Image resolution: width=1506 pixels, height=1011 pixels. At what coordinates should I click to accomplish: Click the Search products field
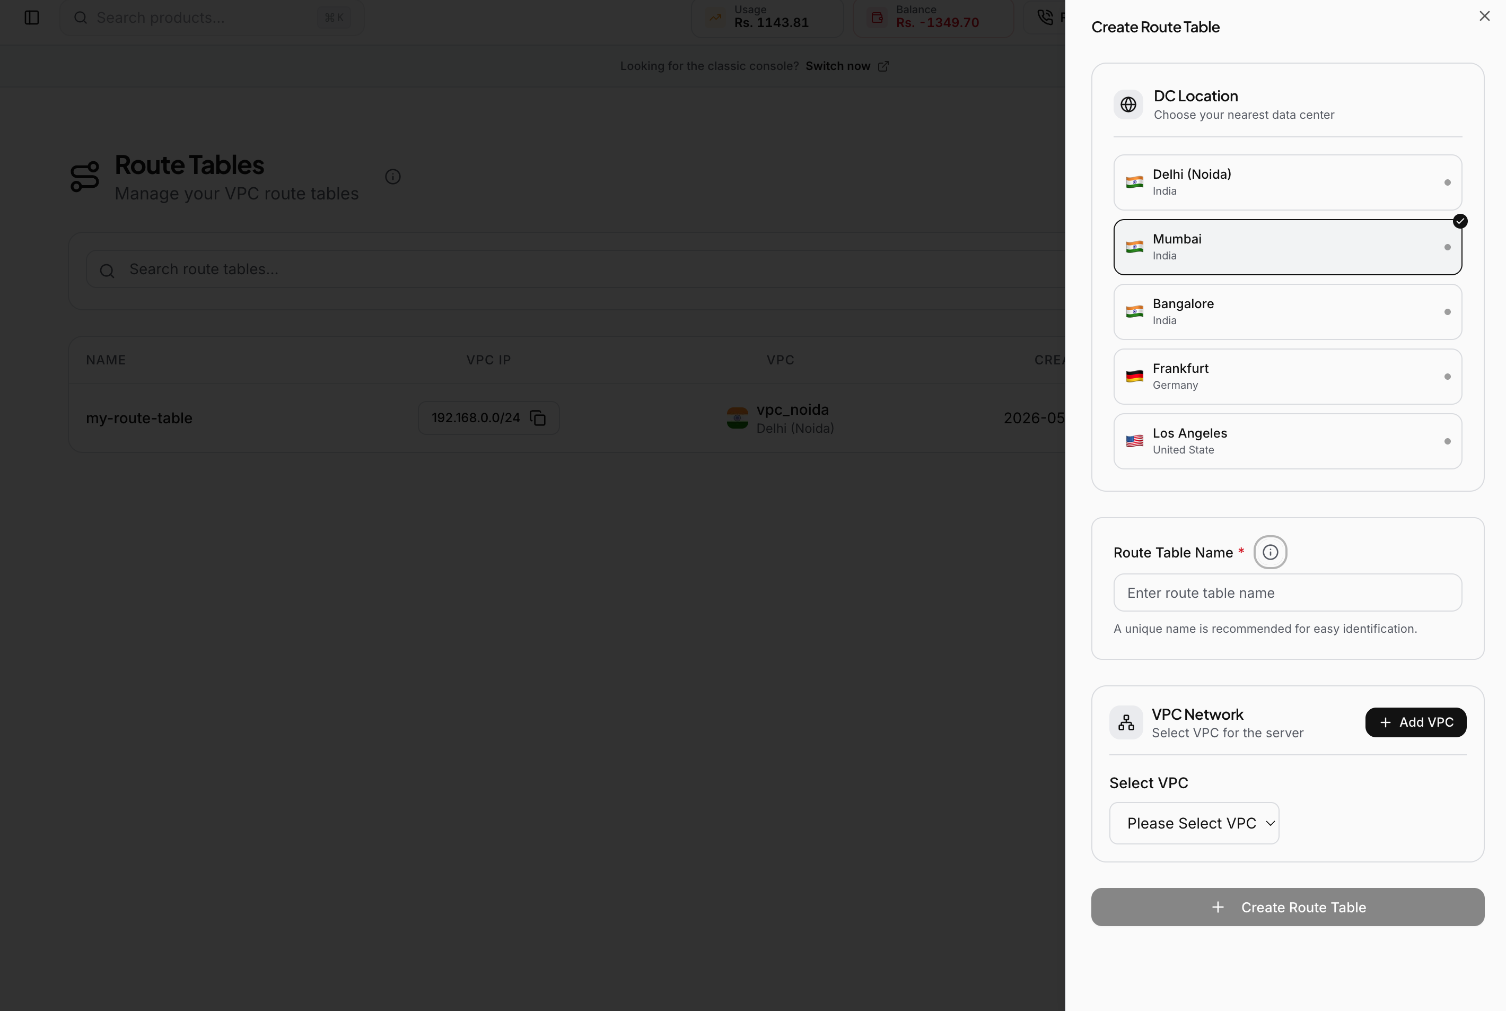(212, 18)
